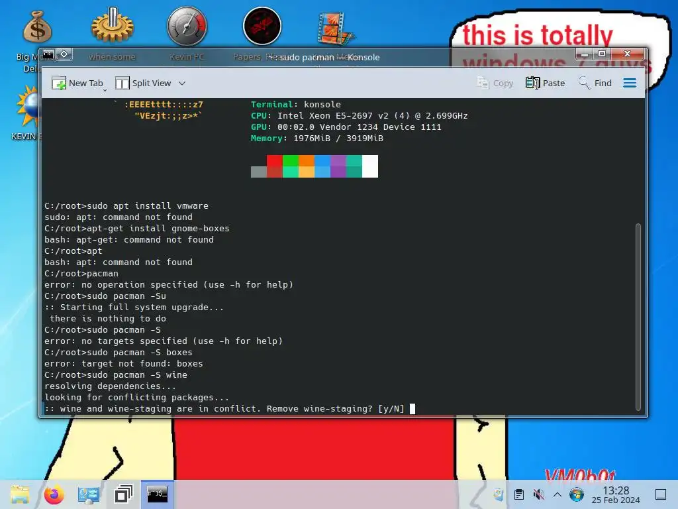This screenshot has height=509, width=678.
Task: Close the Konsole window
Action: 627,54
